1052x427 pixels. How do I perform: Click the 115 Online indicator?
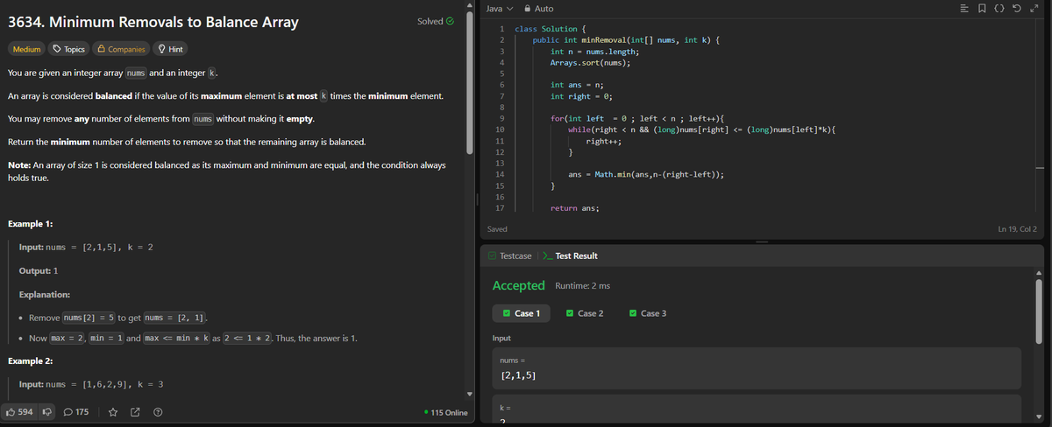(444, 412)
